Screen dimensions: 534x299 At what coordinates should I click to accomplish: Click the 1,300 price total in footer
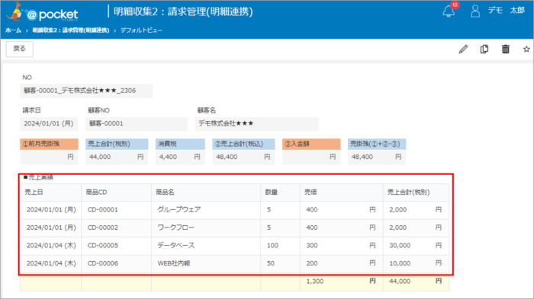pyautogui.click(x=314, y=282)
